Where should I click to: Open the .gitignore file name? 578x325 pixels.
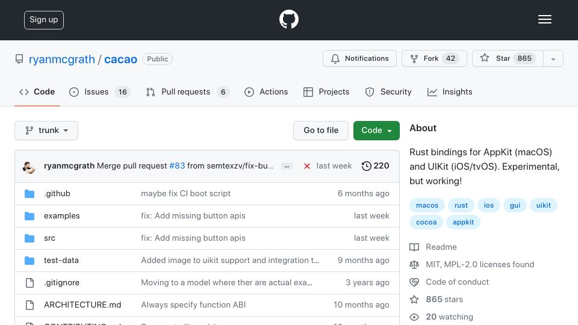click(61, 283)
